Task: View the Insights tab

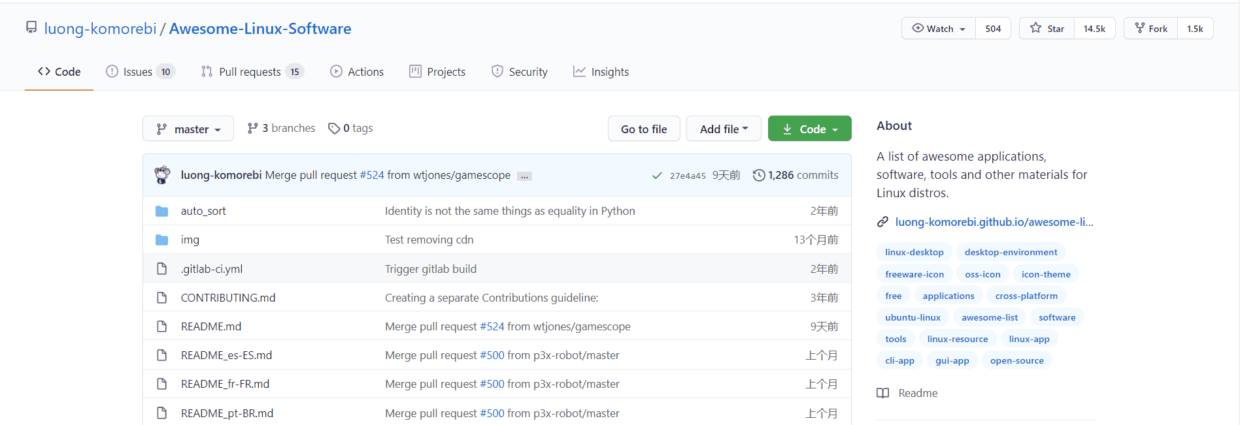Action: 601,72
